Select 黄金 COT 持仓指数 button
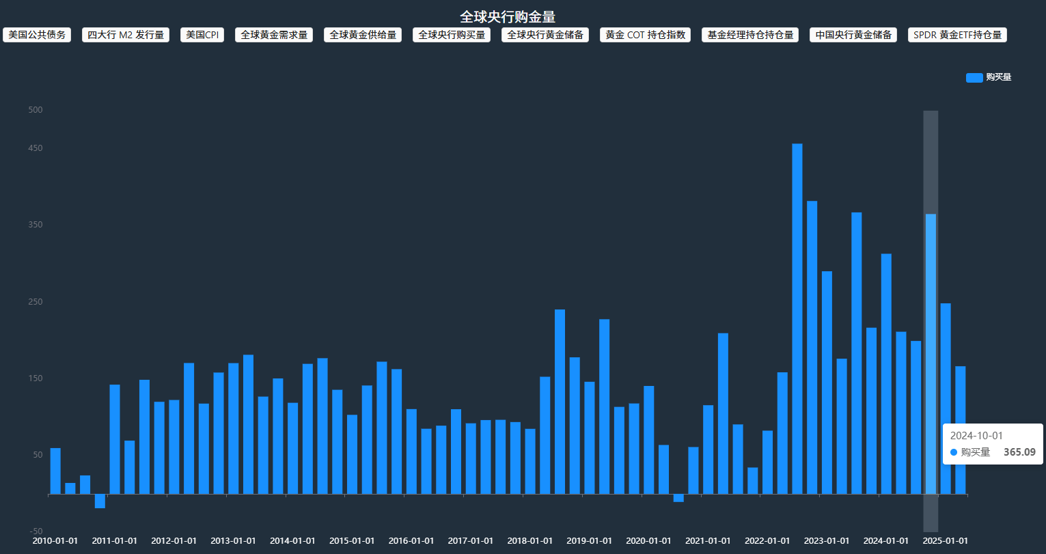This screenshot has width=1046, height=554. [646, 35]
